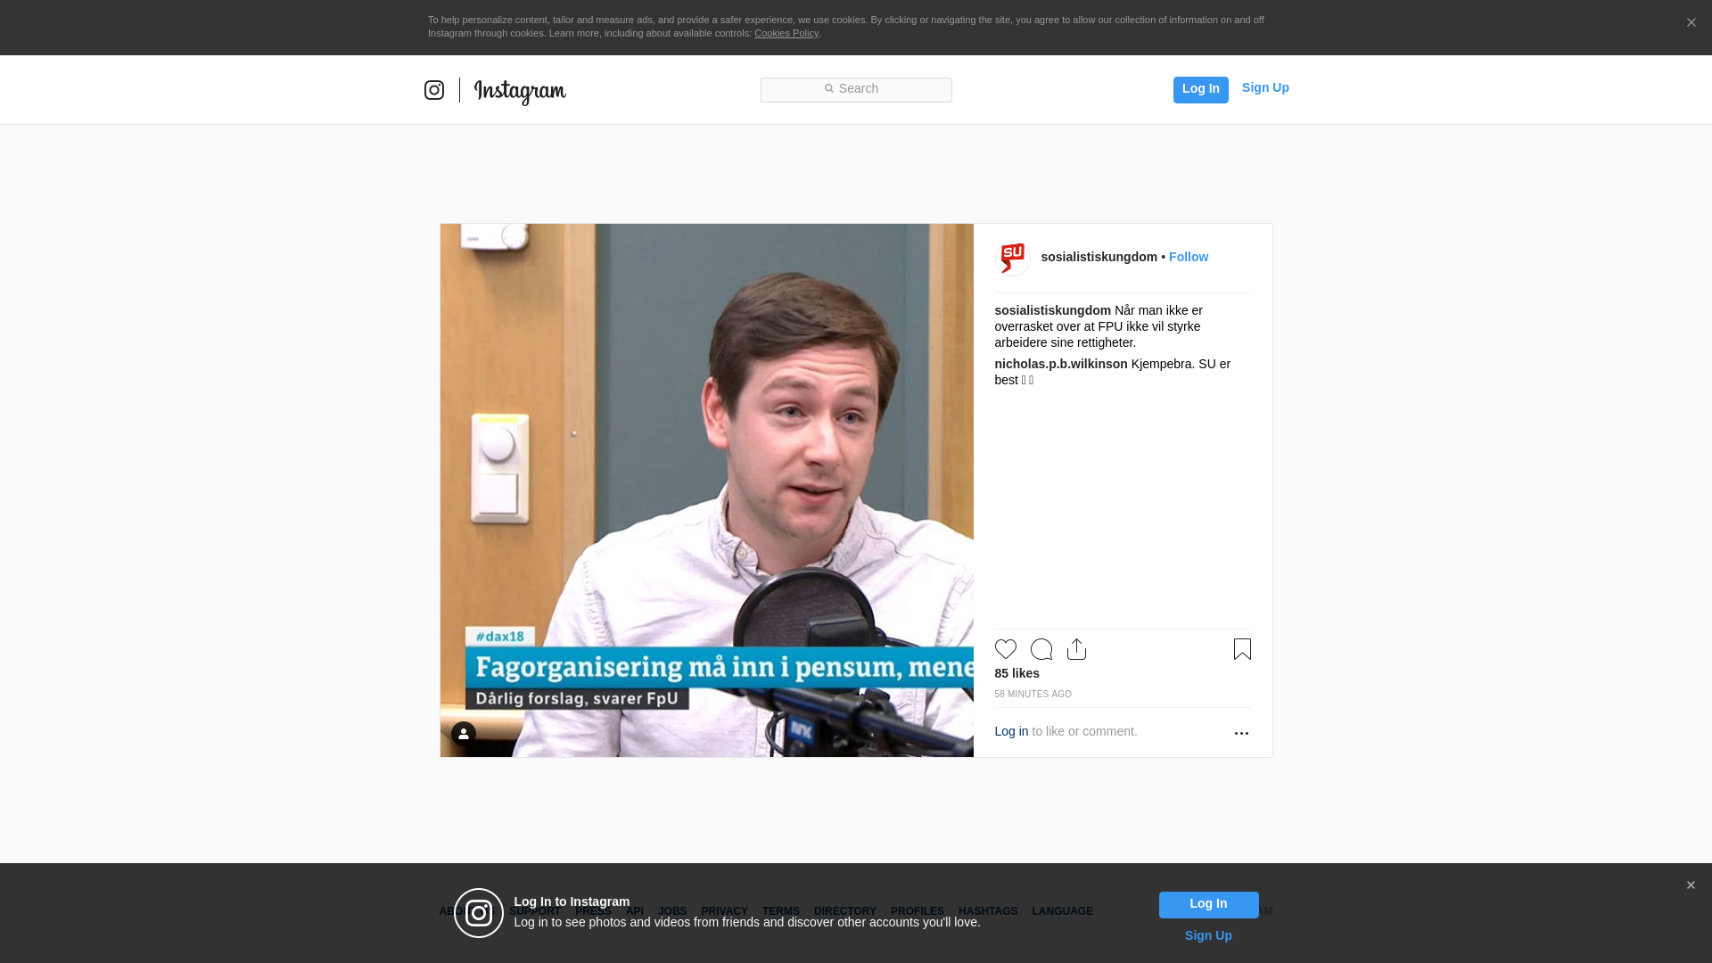Like the post with the heart icon
The width and height of the screenshot is (1712, 963).
click(x=1005, y=649)
